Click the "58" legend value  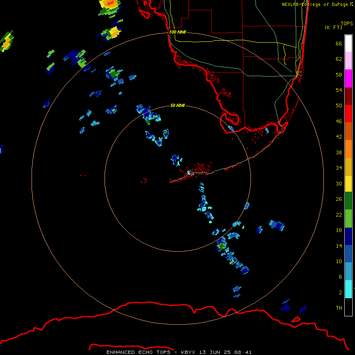coord(339,75)
